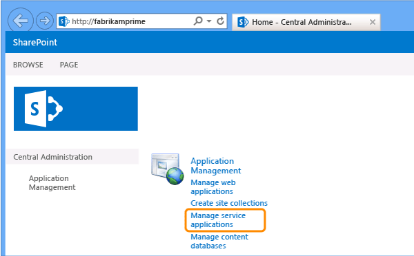Open the Application Management heading link
Screen dimensions: 414x256
pos(216,166)
